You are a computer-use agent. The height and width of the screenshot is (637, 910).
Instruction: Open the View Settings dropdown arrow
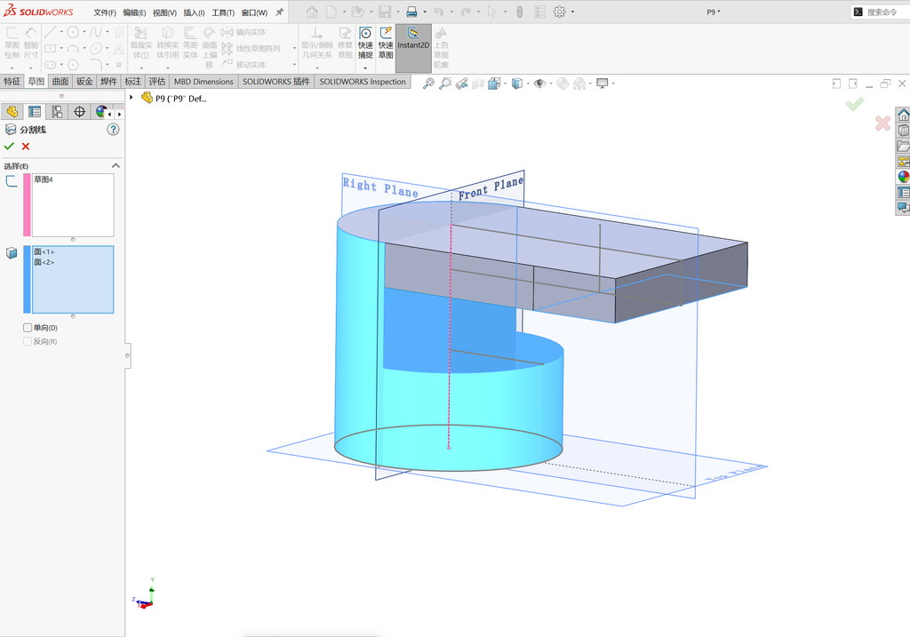click(x=613, y=84)
